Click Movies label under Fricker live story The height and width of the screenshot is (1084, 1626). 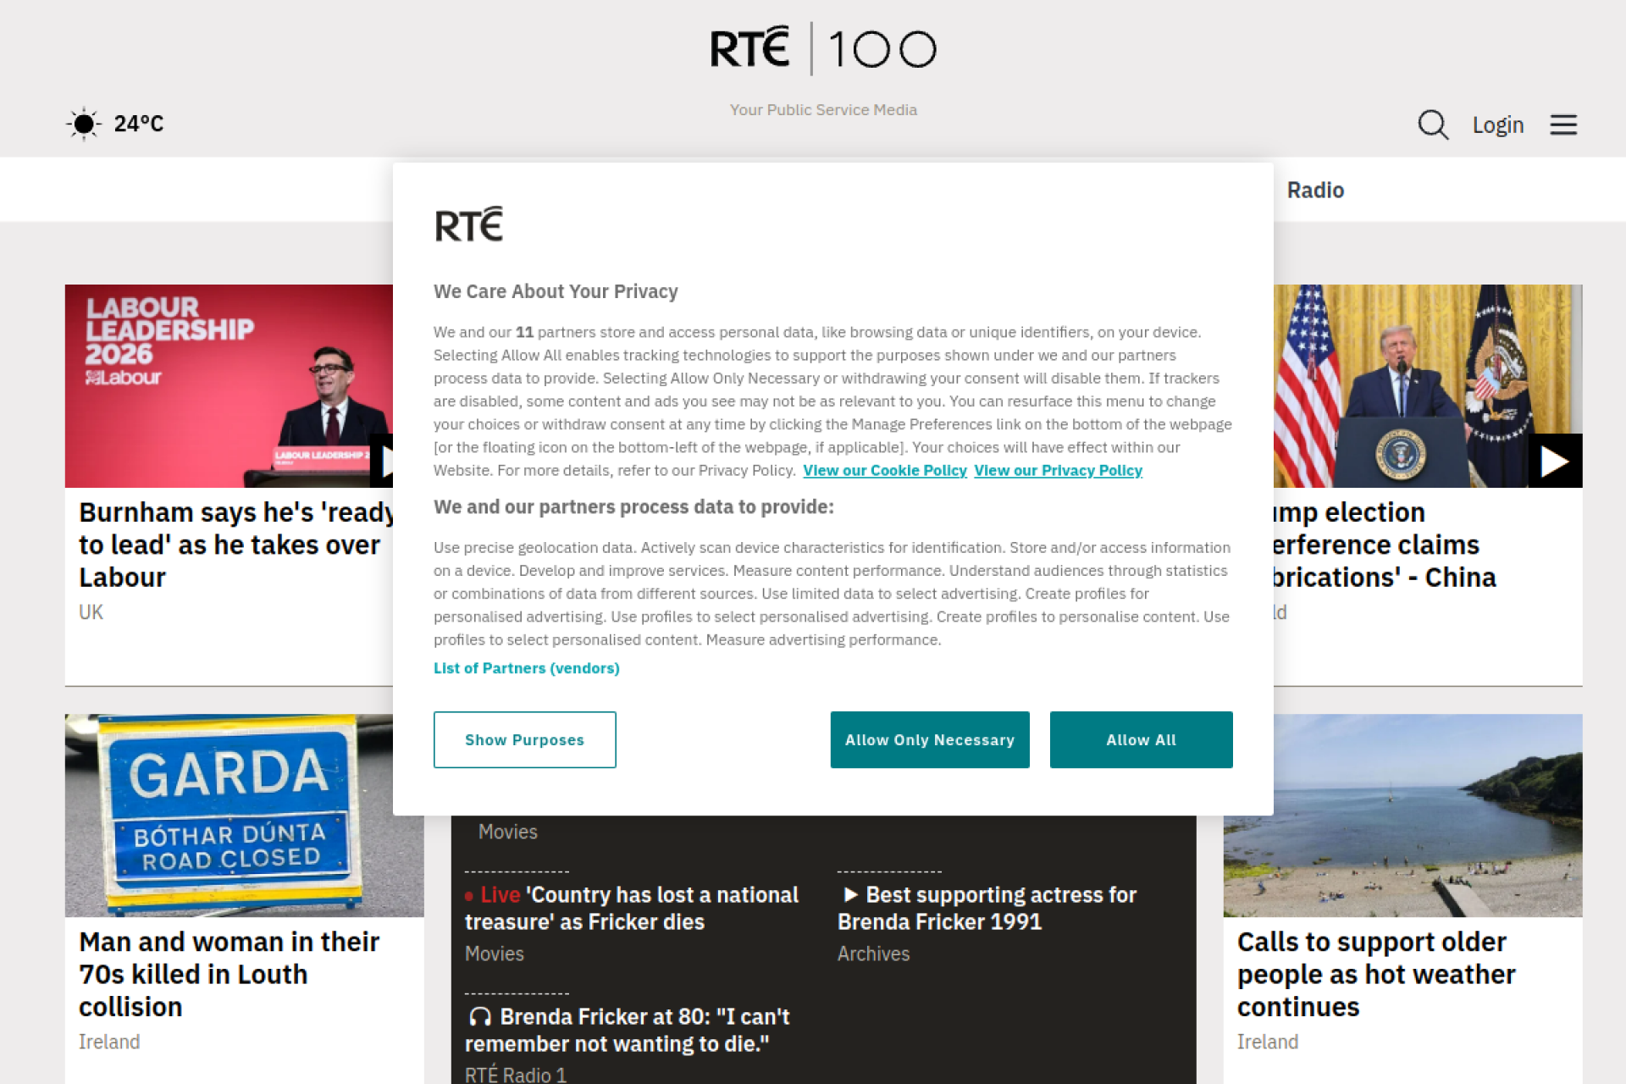(x=495, y=954)
